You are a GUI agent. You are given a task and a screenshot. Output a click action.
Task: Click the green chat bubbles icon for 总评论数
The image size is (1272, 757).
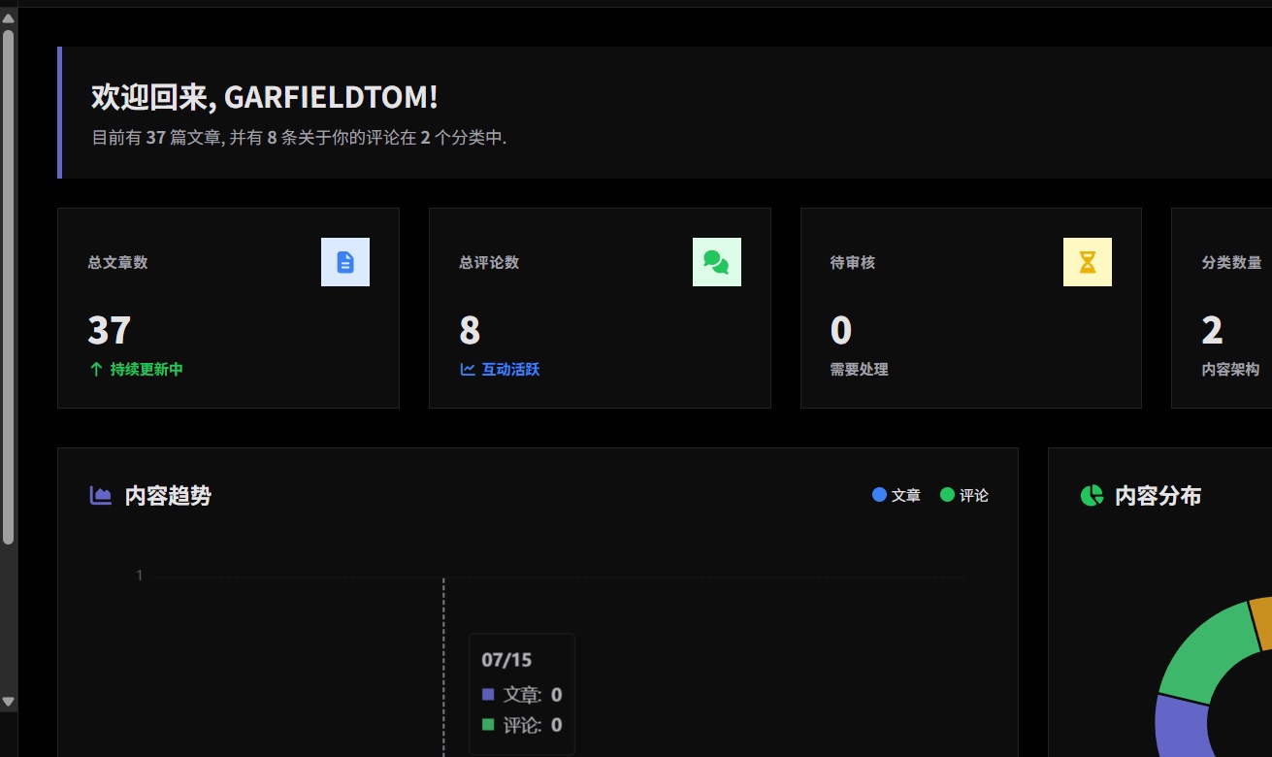click(717, 262)
